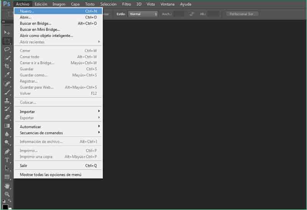This screenshot has height=210, width=307.
Task: Choose the Clone Stamp tool
Action: pyautogui.click(x=7, y=101)
